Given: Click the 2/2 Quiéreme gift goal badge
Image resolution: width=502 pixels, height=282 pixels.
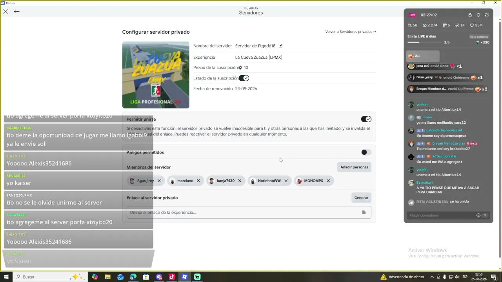Looking at the screenshot, I should 422,56.
